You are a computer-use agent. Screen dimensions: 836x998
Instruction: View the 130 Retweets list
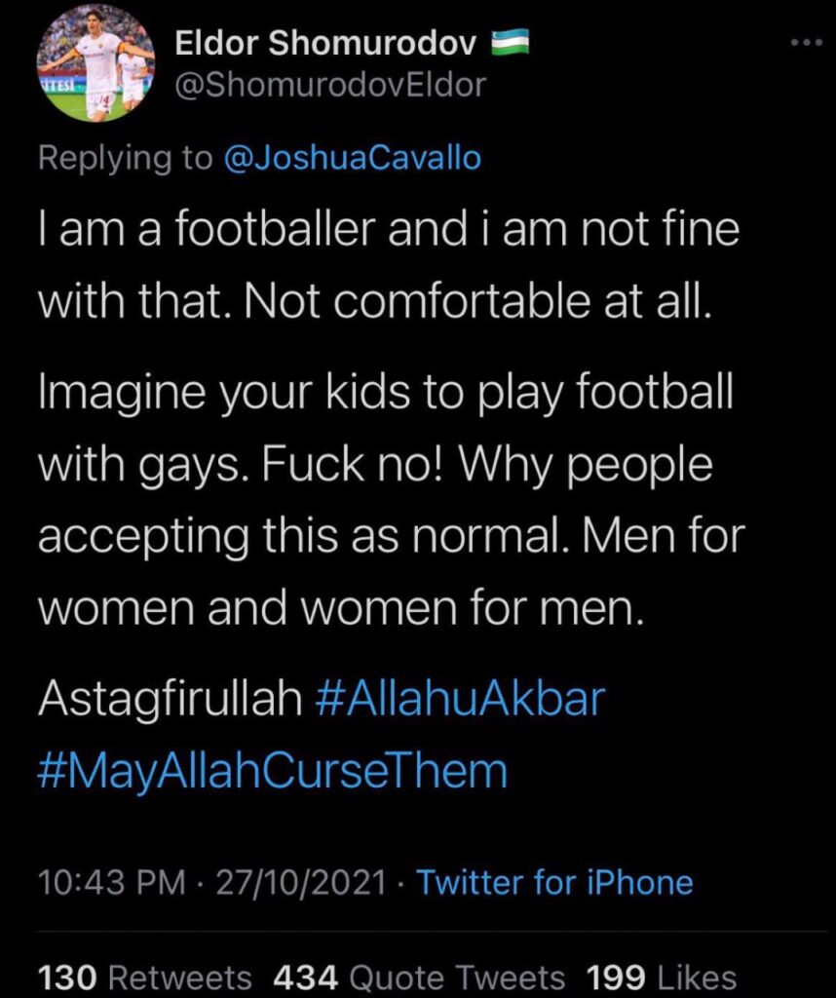(x=143, y=976)
